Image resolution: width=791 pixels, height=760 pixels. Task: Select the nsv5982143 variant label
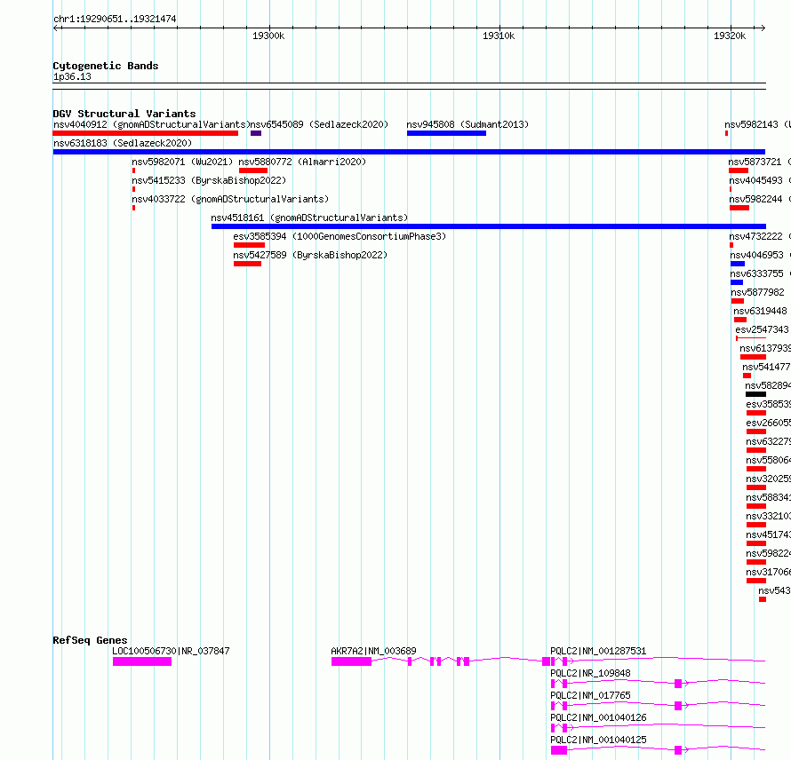[758, 124]
